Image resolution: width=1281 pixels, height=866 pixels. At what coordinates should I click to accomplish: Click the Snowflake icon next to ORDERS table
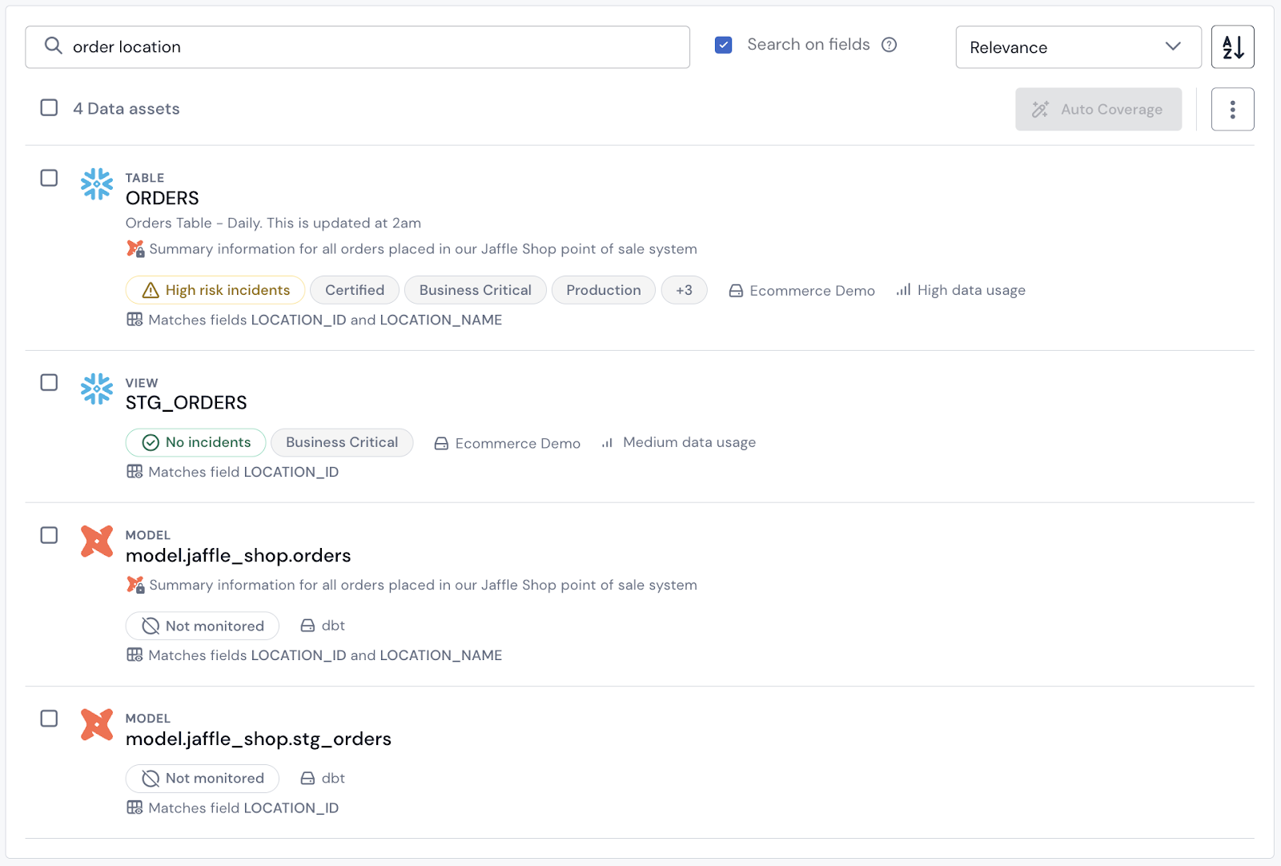click(96, 184)
